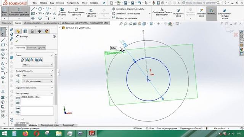
Task: Click Offset Entities (Смещение объектов)
Action: tap(91, 13)
